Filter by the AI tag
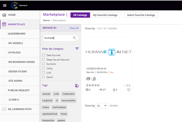 57,101
